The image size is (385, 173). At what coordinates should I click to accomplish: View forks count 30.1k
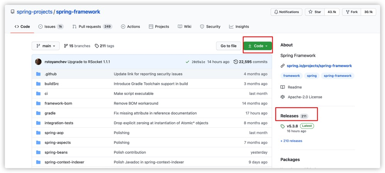368,12
